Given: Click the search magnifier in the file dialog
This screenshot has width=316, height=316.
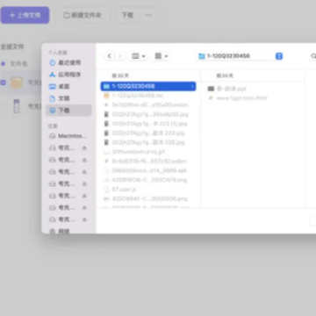Looking at the screenshot, I should tap(313, 56).
